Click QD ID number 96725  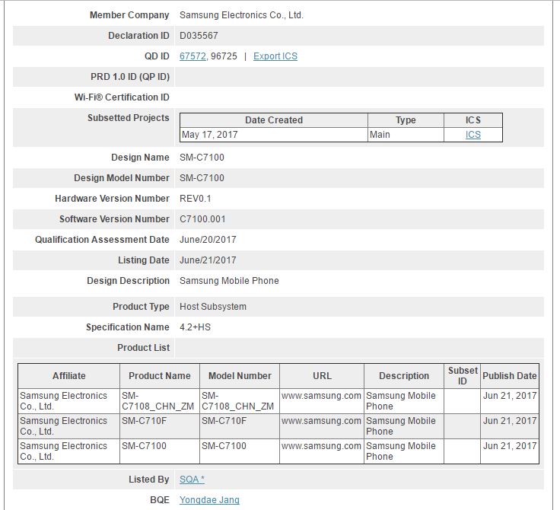224,56
